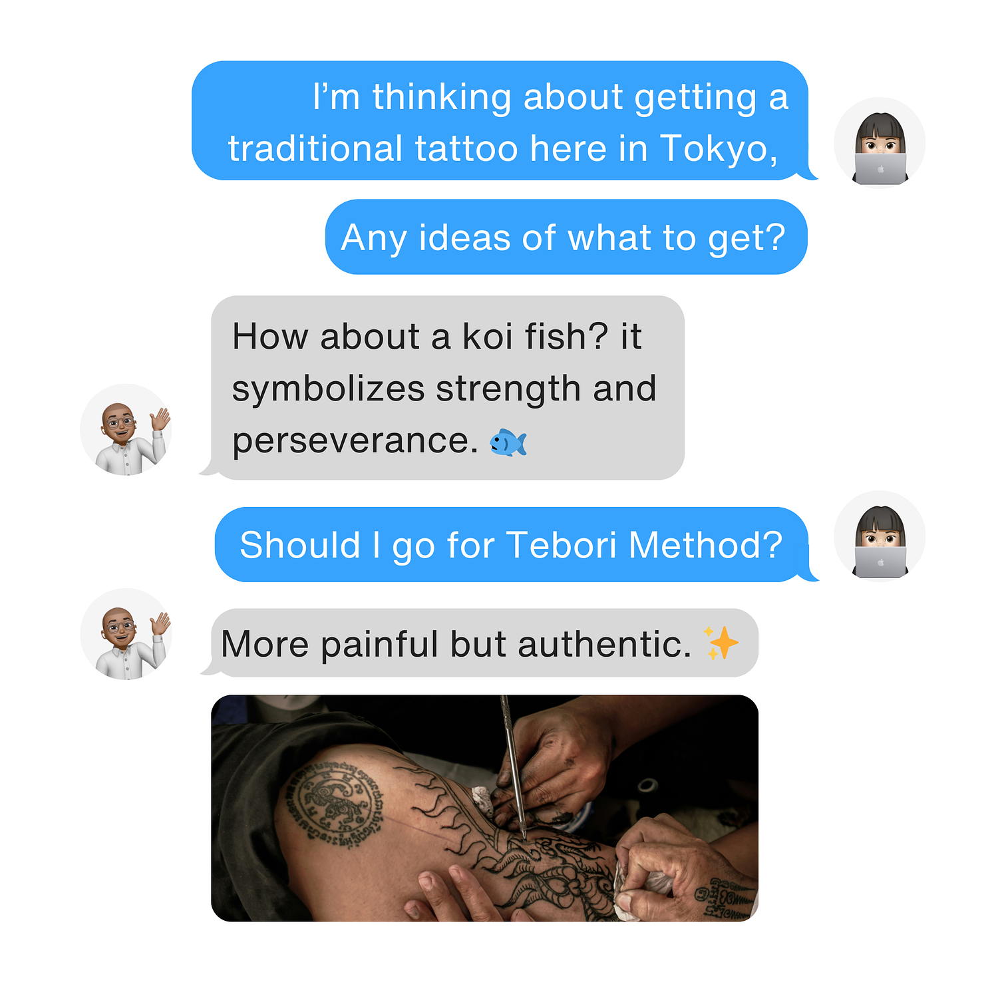Select the 'Should I go for Tebori Method?' bubble

point(511,545)
